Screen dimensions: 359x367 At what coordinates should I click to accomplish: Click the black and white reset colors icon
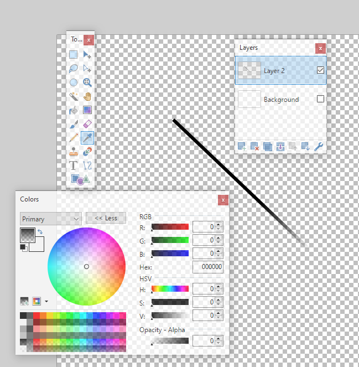coord(23,247)
